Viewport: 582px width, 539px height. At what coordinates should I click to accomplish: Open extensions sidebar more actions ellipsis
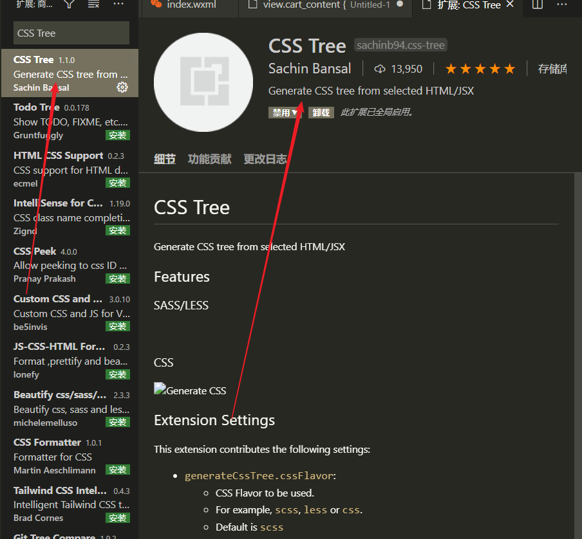(118, 4)
